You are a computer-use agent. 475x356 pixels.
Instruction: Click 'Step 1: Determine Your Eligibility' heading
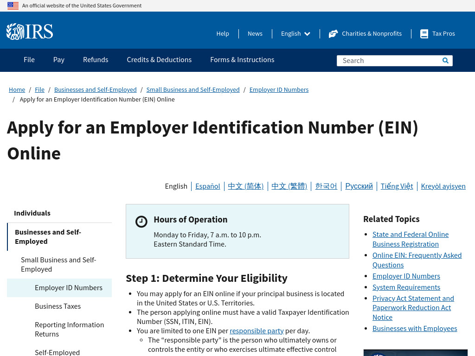206,278
